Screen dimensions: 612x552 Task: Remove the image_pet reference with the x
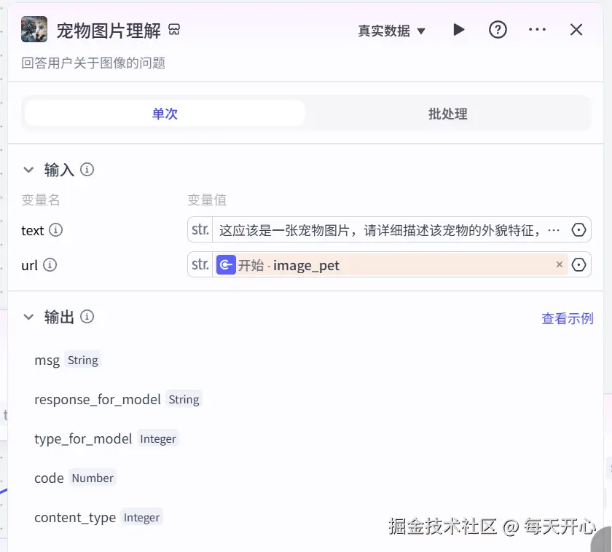(560, 264)
